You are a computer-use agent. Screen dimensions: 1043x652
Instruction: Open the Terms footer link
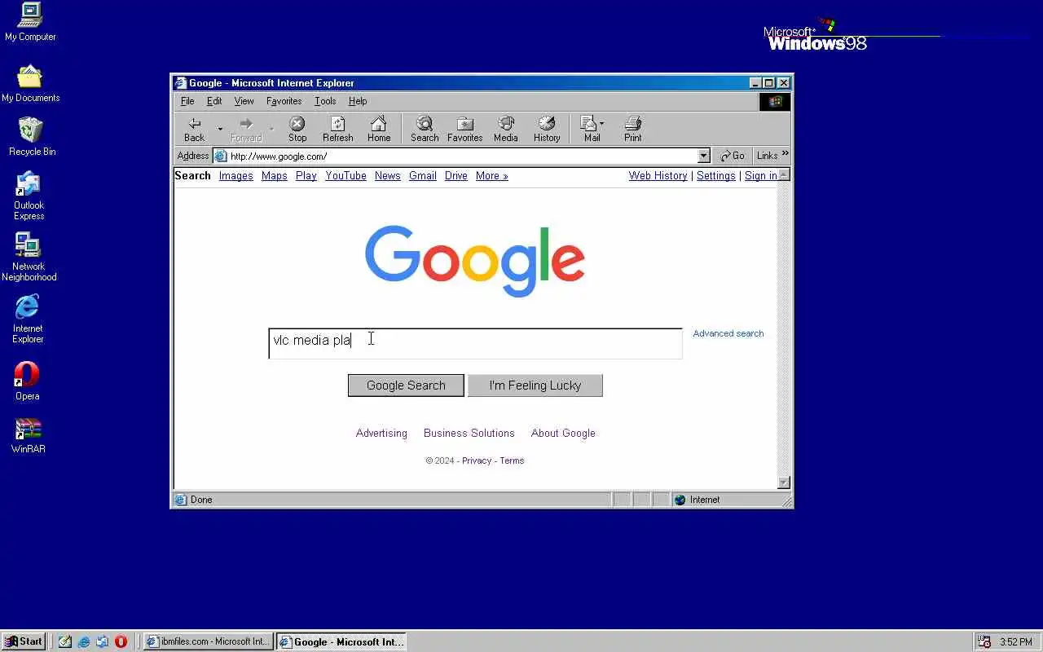(x=512, y=460)
